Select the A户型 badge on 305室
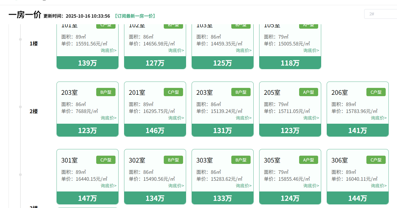 (x=309, y=160)
